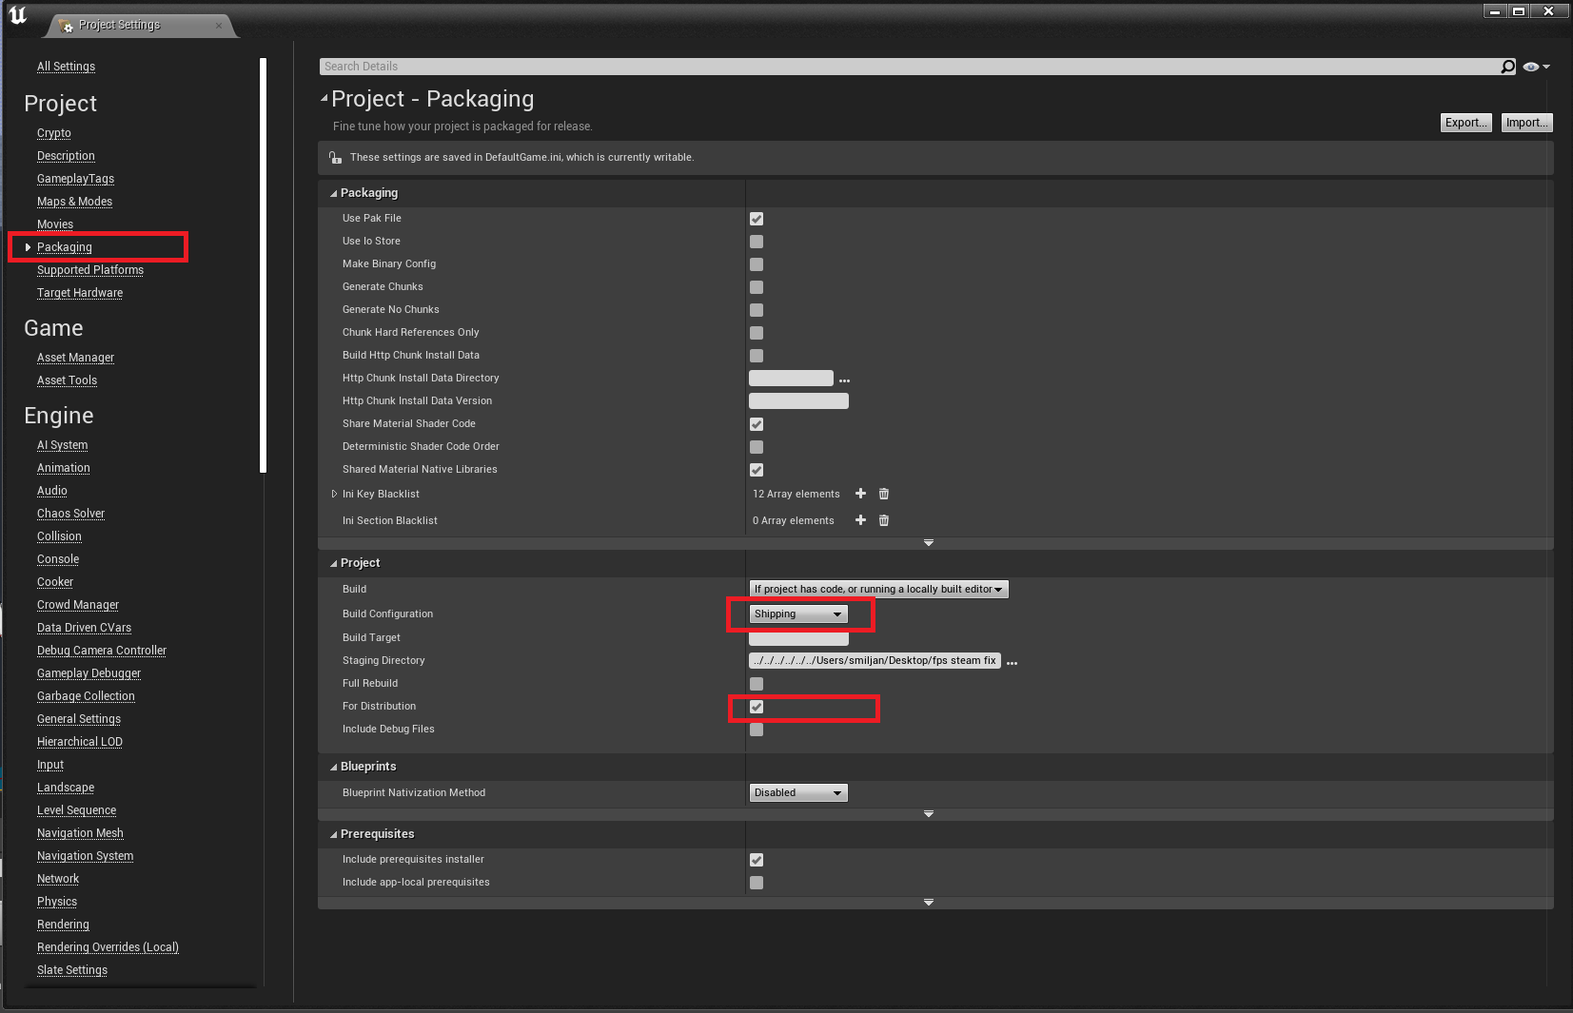The height and width of the screenshot is (1013, 1573).
Task: Disable the Use Pak File checkbox
Action: [757, 219]
